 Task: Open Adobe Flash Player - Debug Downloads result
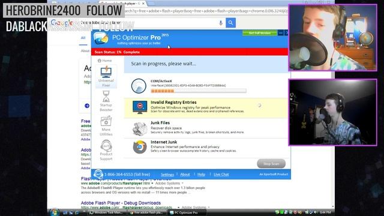121,203
